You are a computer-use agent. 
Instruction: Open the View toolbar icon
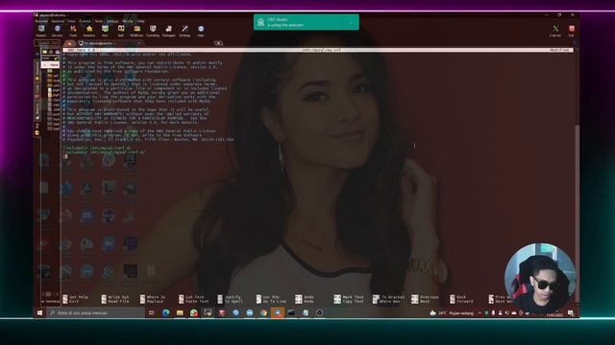pos(105,31)
